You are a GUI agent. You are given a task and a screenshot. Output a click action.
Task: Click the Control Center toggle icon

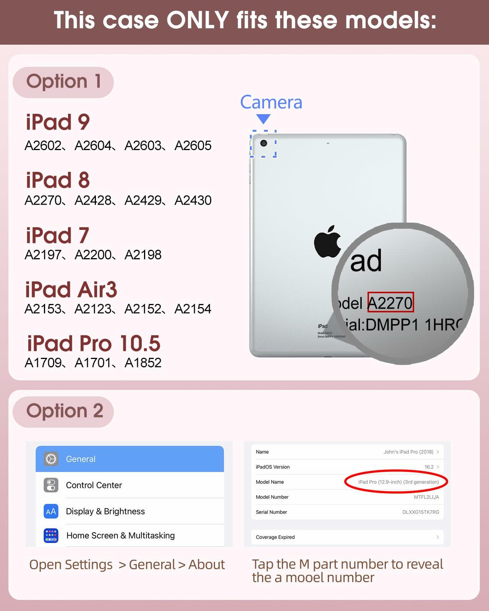click(x=51, y=485)
